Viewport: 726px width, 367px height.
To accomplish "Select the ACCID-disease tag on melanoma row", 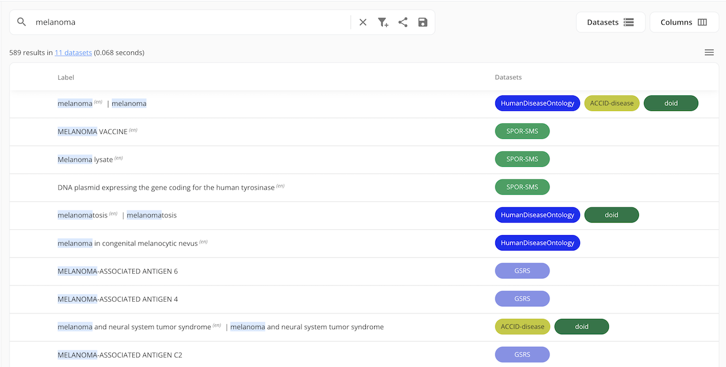I will coord(612,103).
